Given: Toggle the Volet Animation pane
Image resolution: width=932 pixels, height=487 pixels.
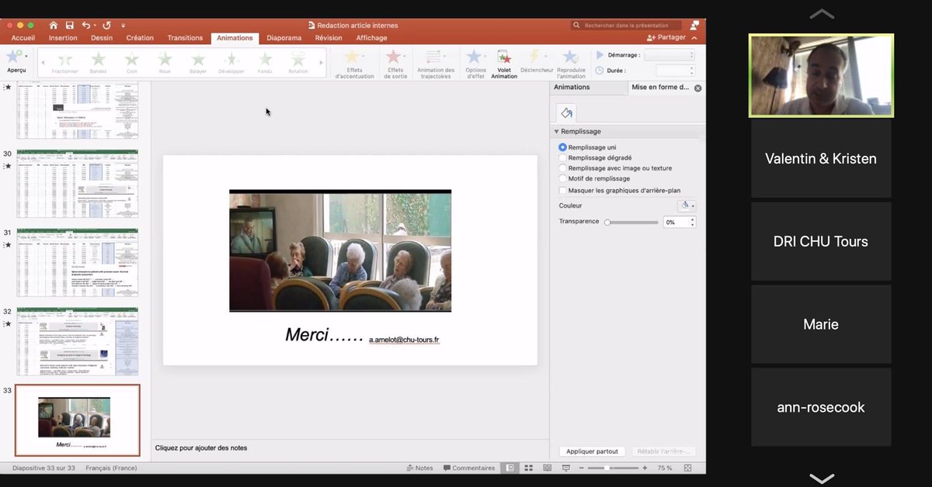Looking at the screenshot, I should pyautogui.click(x=504, y=64).
